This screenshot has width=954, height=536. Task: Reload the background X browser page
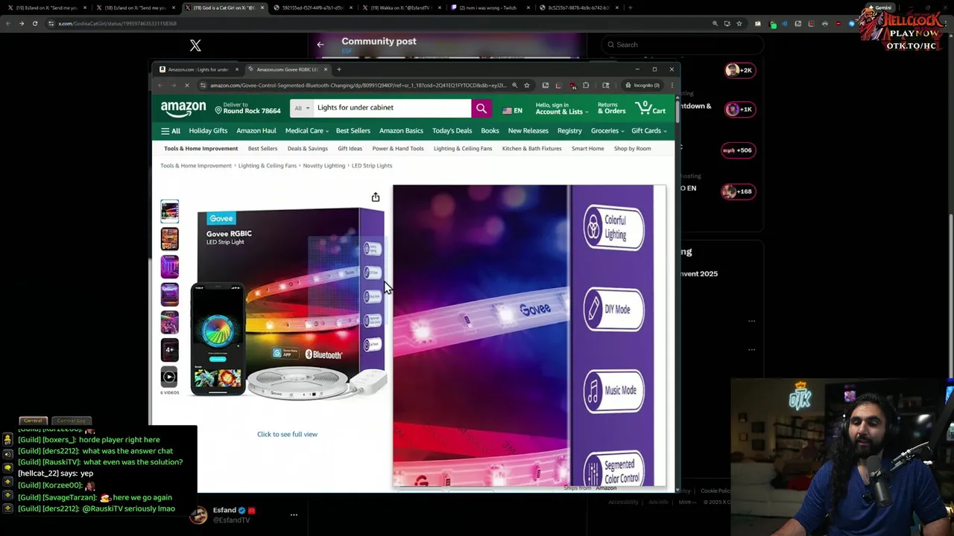pos(35,23)
